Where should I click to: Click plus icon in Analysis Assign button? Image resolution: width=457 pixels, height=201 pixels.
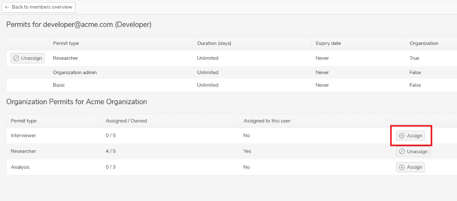click(402, 167)
